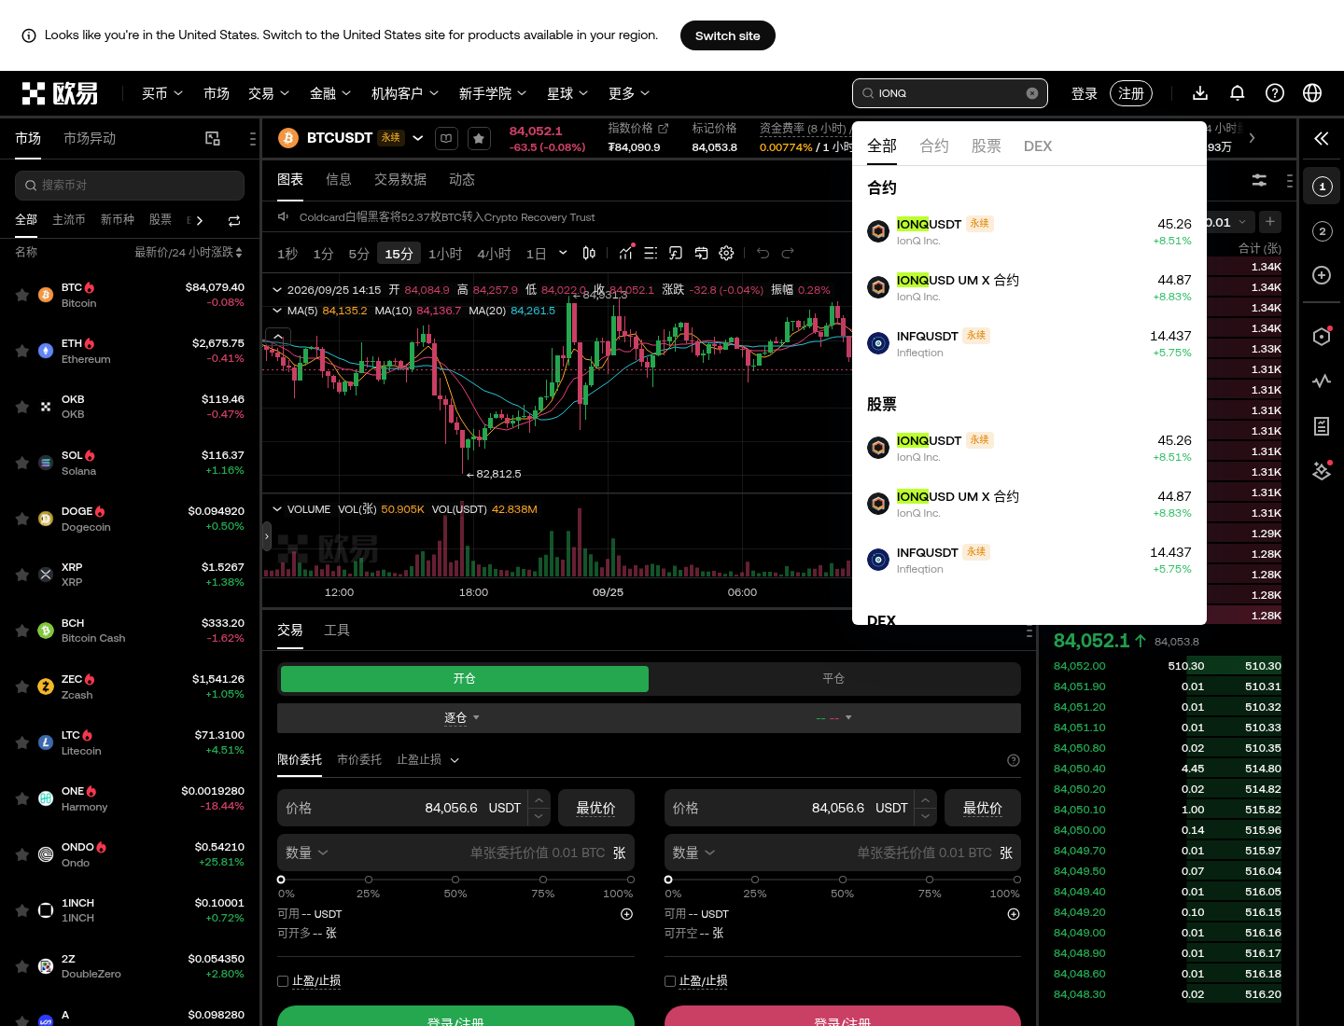Switch search results to 股票 tab
The width and height of the screenshot is (1344, 1026).
point(986,146)
